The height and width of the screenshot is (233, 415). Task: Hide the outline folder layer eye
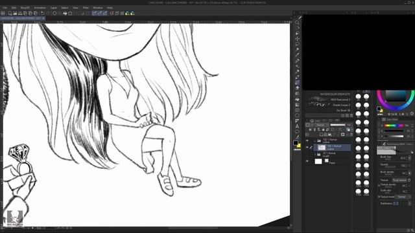pos(307,141)
